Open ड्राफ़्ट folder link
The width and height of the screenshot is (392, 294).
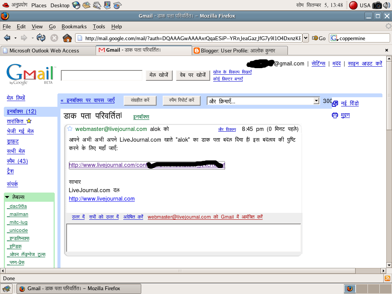tap(13, 142)
